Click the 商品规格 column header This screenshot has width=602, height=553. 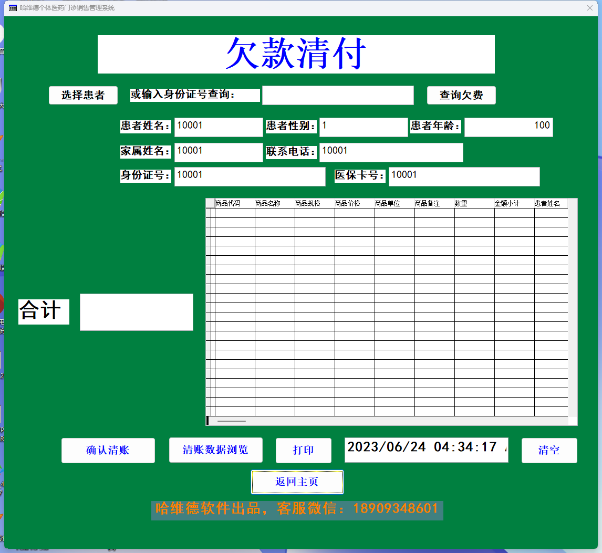[315, 203]
